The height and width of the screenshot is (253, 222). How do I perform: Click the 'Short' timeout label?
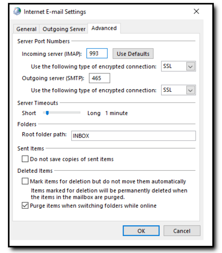point(29,113)
